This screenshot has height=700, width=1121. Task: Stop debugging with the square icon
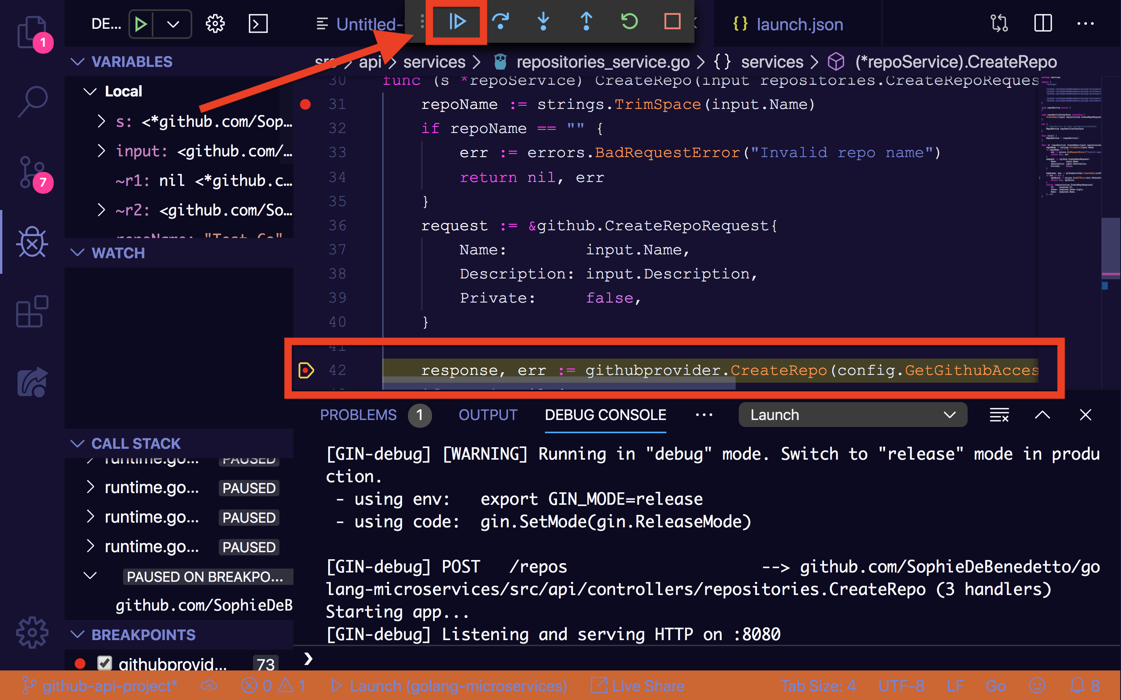tap(672, 22)
